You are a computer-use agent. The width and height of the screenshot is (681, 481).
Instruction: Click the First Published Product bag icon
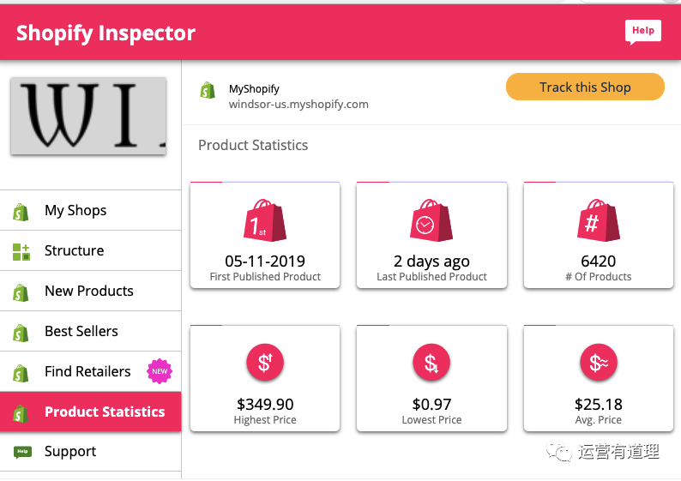(264, 222)
